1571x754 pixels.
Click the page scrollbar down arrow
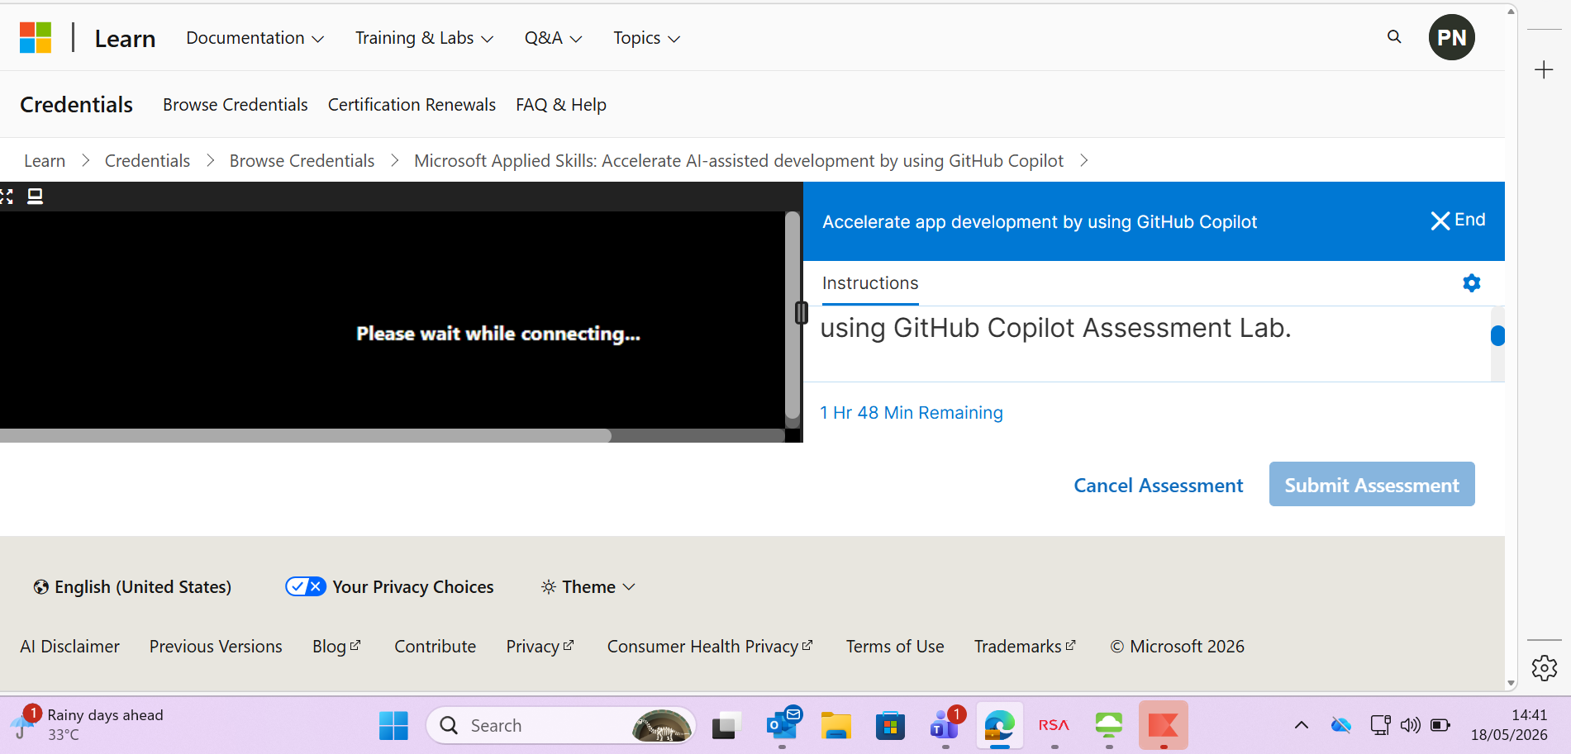pyautogui.click(x=1511, y=683)
